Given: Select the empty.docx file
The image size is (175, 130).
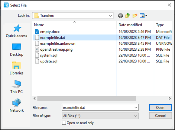Looking at the screenshot, I should 50,32.
